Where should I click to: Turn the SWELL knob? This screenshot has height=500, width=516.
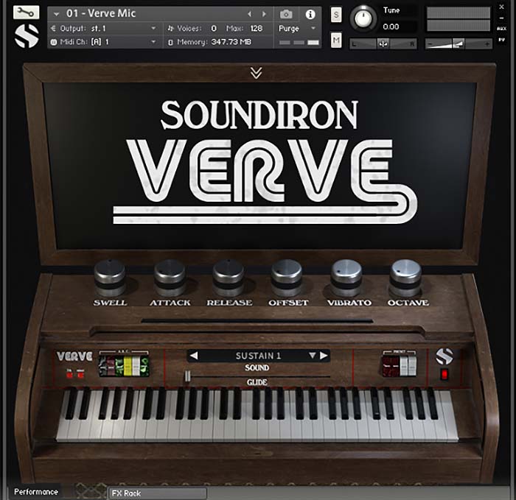pyautogui.click(x=110, y=278)
